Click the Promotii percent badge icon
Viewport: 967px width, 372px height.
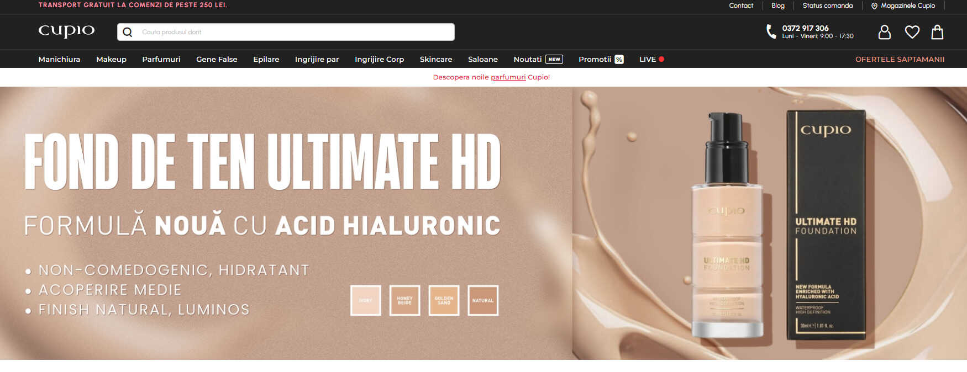(619, 60)
